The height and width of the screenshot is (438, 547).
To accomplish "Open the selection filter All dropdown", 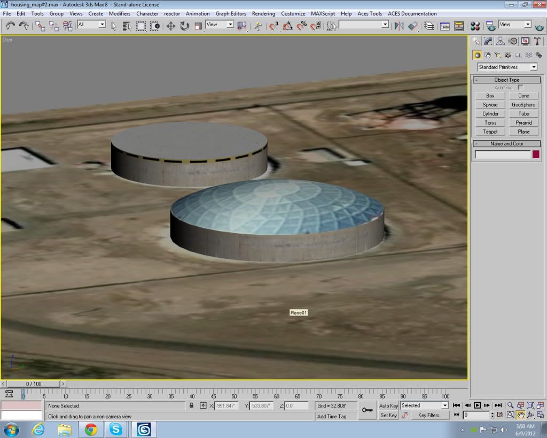I will [91, 25].
